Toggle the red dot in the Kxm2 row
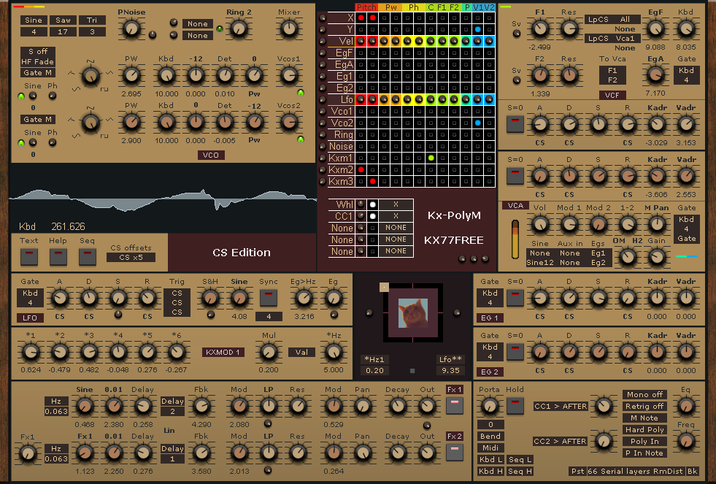Viewport: 716px width, 484px height. pyautogui.click(x=361, y=169)
